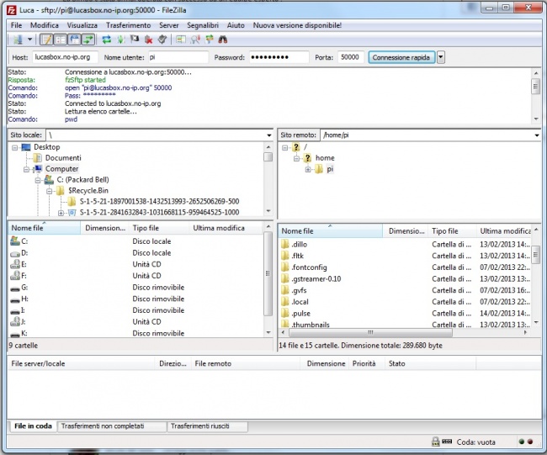Screen dimensions: 547x455
Task: Open the Site Manager dropdown arrow
Action: click(x=29, y=40)
